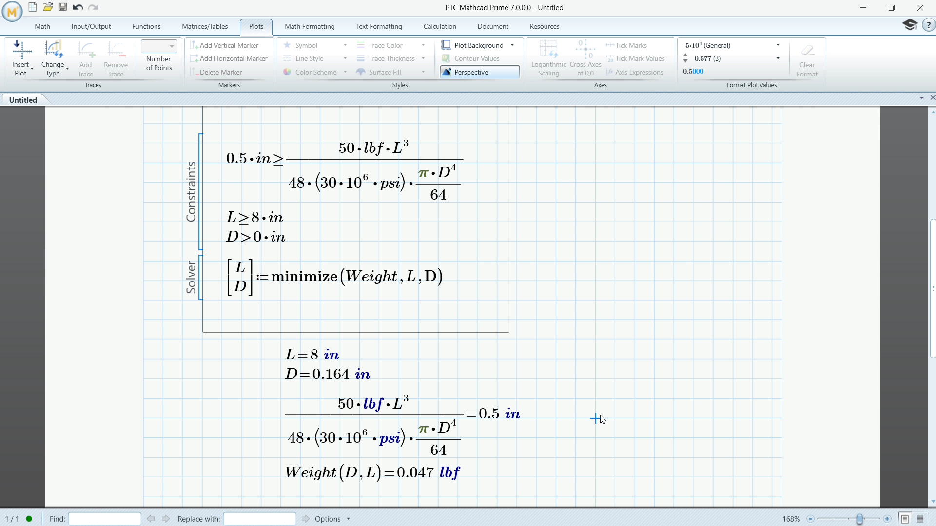Expand the Options dropdown in find bar
936x526 pixels.
coord(349,519)
